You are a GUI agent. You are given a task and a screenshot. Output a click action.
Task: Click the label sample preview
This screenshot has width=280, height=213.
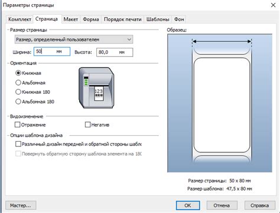pyautogui.click(x=220, y=103)
